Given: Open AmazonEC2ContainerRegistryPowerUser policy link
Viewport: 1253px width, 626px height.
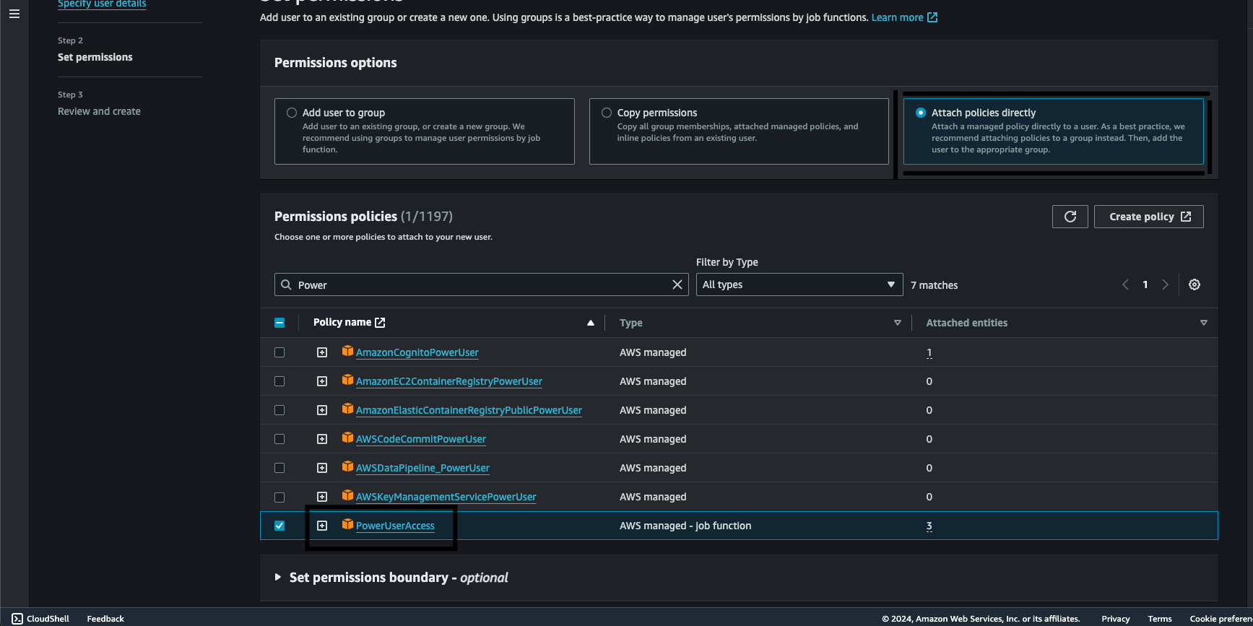Looking at the screenshot, I should pos(449,381).
